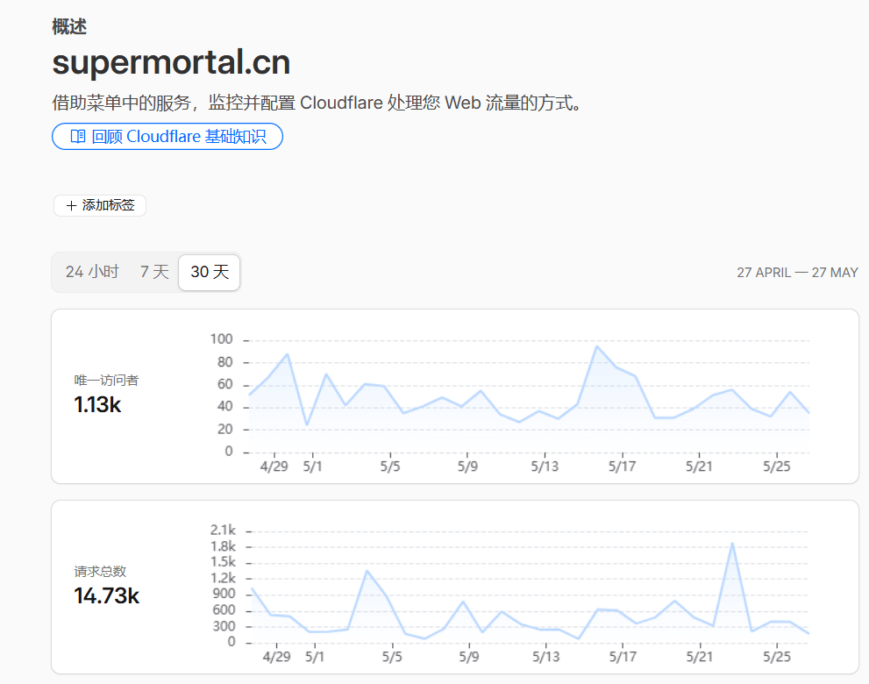Select the 30 天 time range tab
Image resolution: width=869 pixels, height=684 pixels.
click(x=210, y=272)
